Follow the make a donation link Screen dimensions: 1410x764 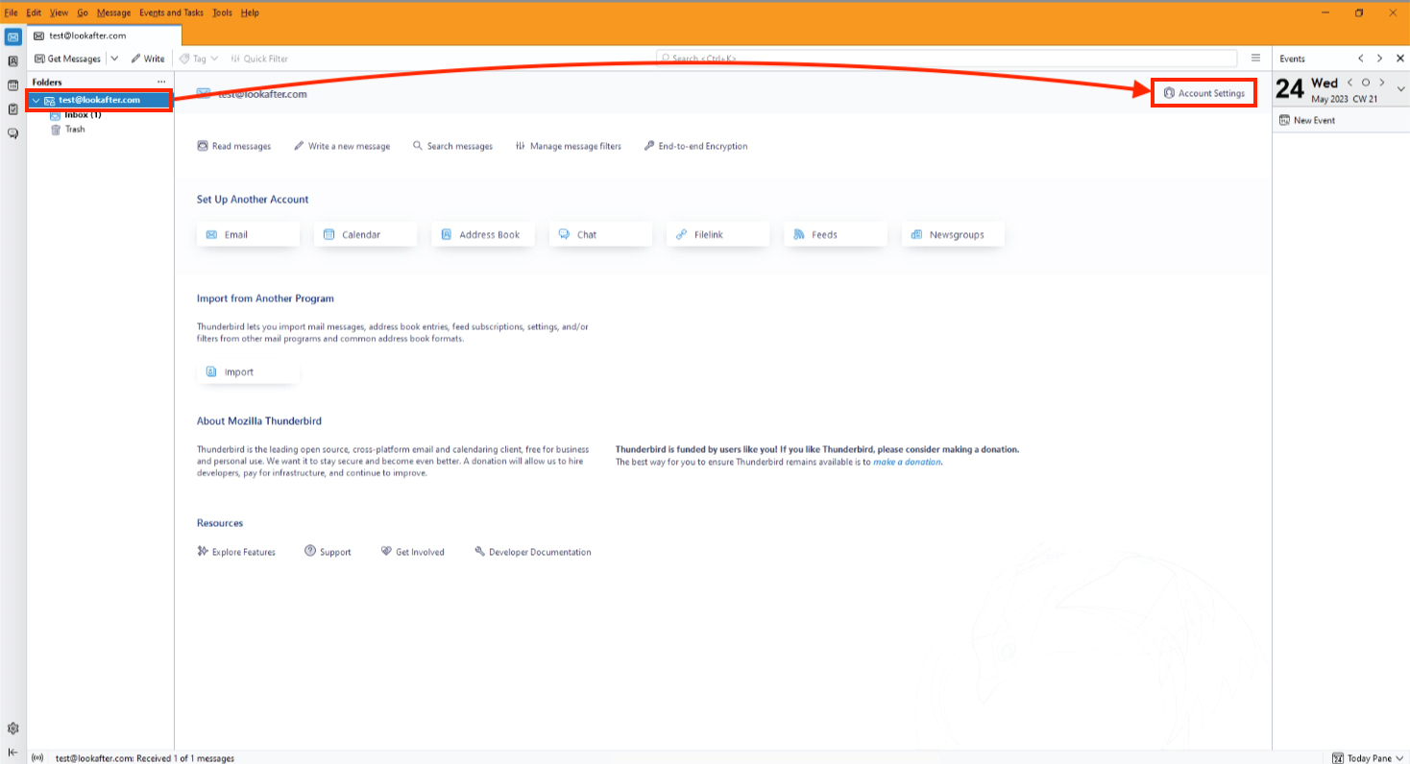(x=907, y=462)
